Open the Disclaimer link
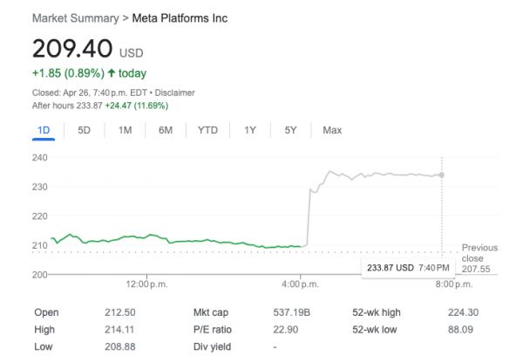The width and height of the screenshot is (523, 363). point(174,92)
